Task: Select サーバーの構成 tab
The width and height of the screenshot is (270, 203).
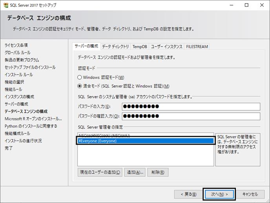Action: coord(86,46)
